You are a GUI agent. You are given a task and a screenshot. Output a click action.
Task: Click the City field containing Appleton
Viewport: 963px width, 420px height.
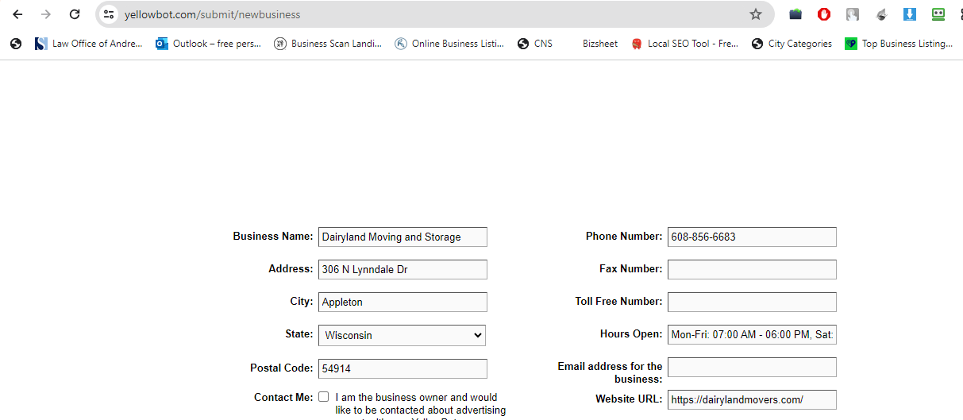[x=403, y=302]
